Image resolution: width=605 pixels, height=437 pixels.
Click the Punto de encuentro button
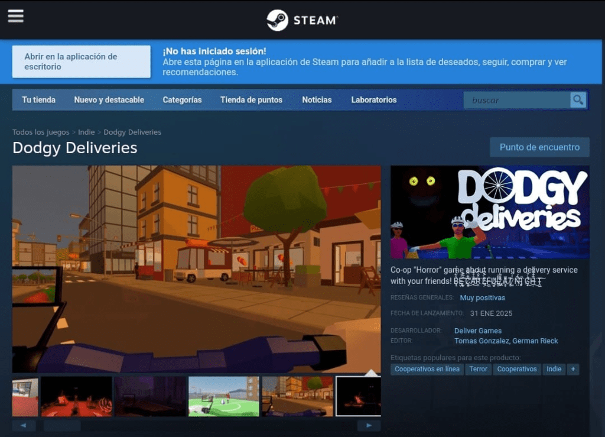539,147
